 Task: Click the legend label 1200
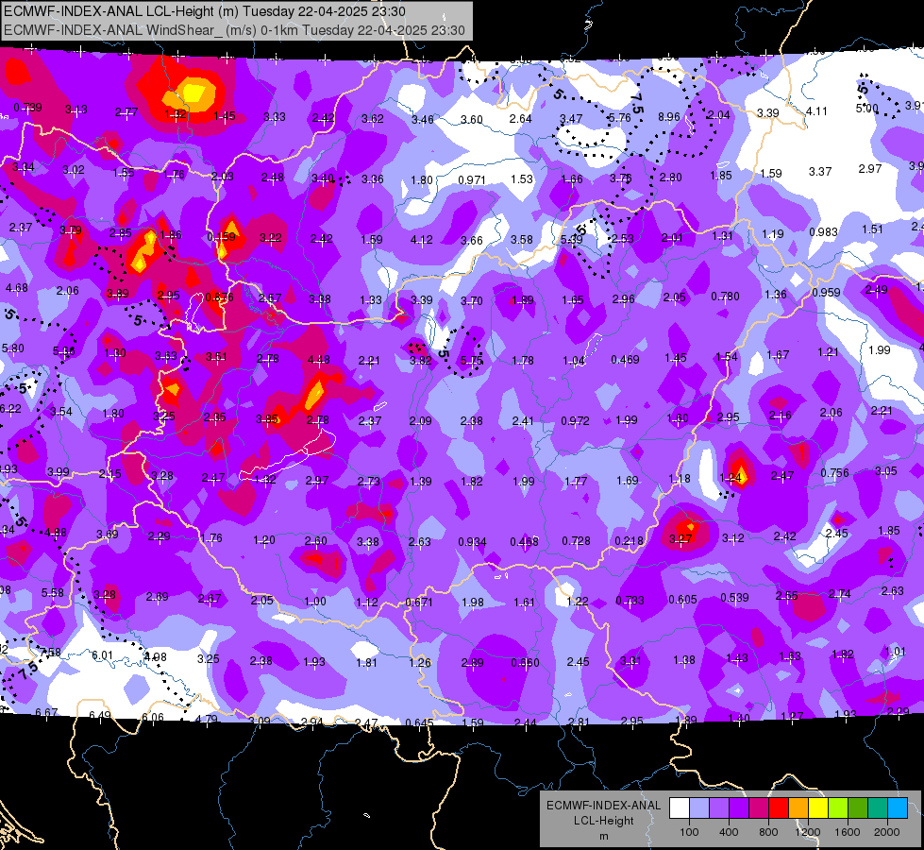pyautogui.click(x=807, y=832)
